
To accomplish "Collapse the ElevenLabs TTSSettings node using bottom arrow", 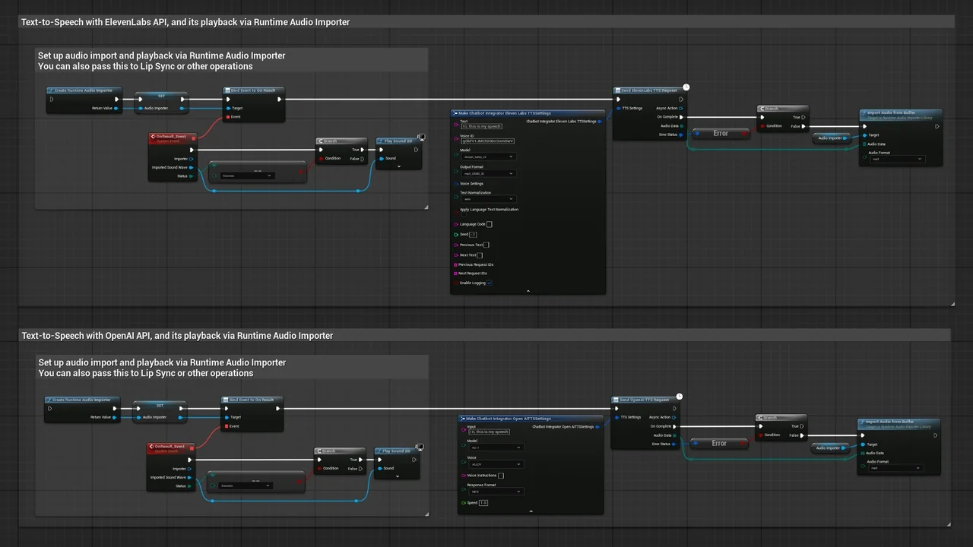I will 528,291.
